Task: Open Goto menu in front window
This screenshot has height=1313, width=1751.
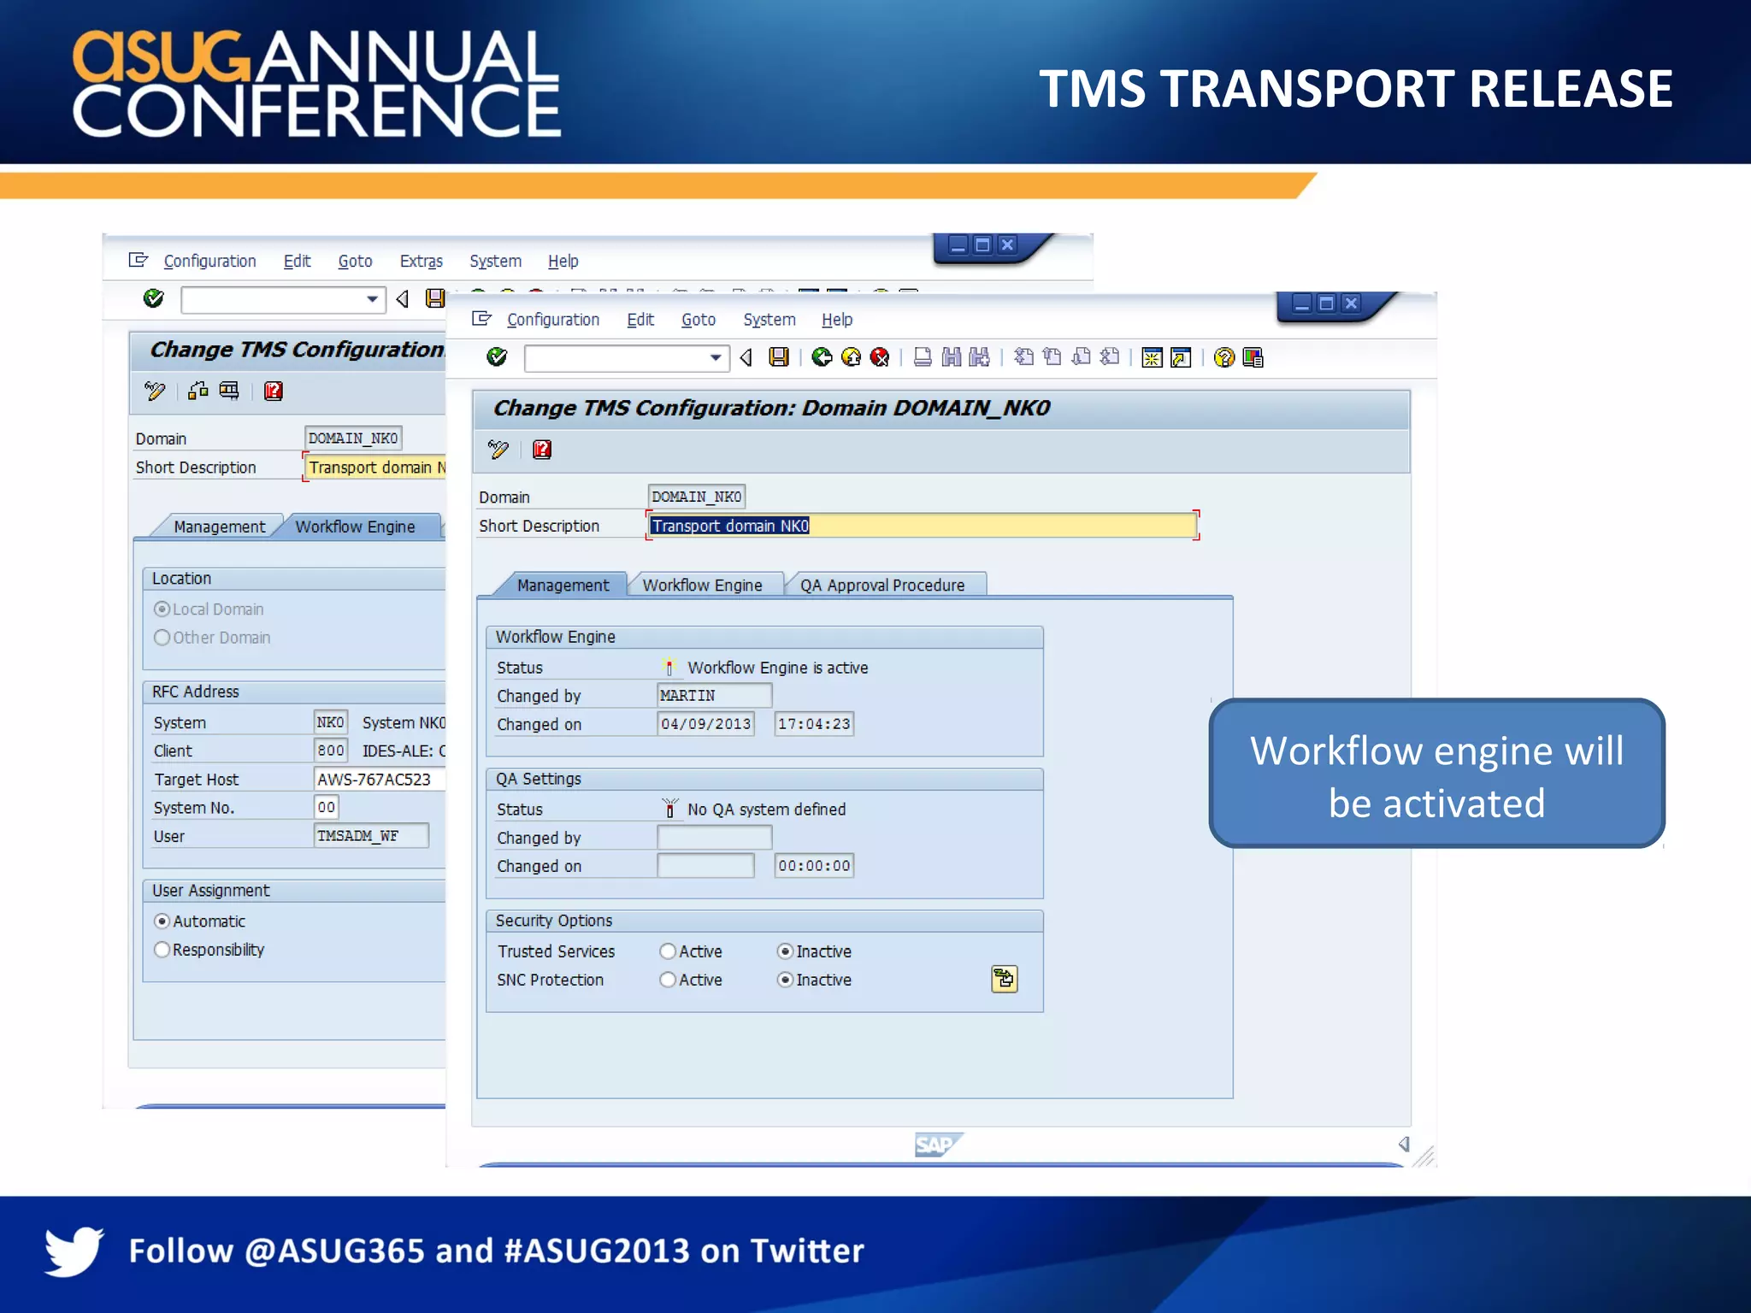Action: click(699, 320)
